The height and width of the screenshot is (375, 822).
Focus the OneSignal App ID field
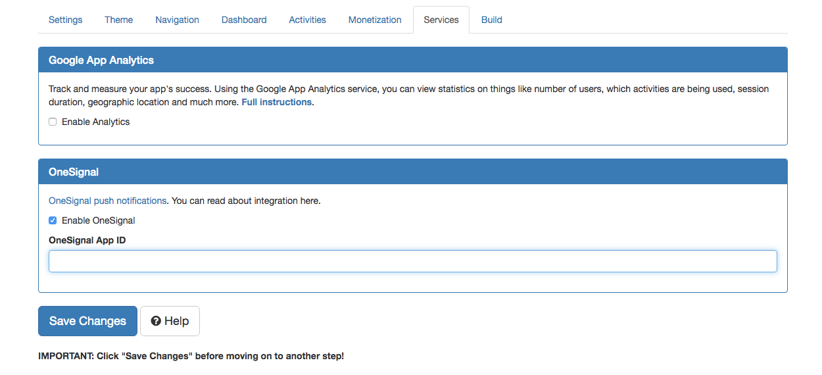(413, 261)
